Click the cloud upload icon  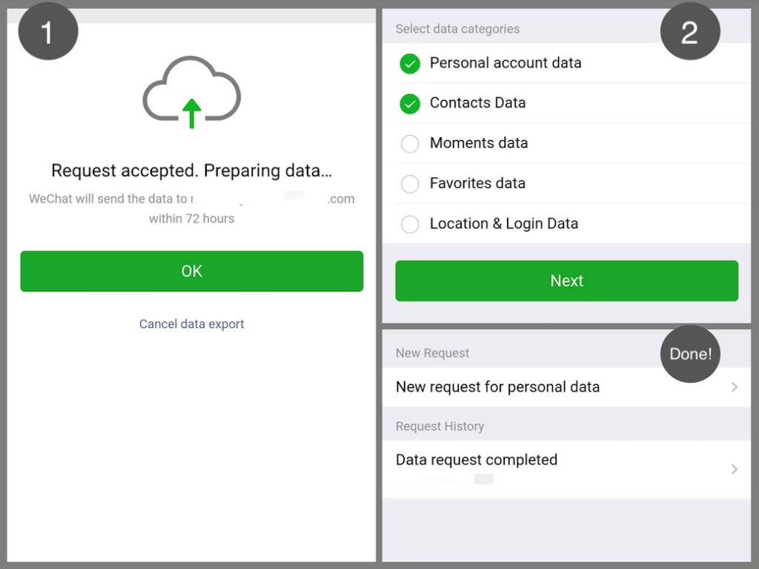point(192,92)
